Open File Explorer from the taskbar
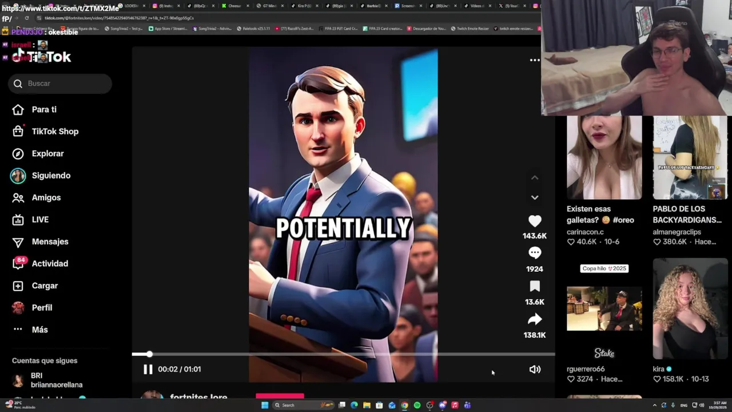 click(x=367, y=405)
